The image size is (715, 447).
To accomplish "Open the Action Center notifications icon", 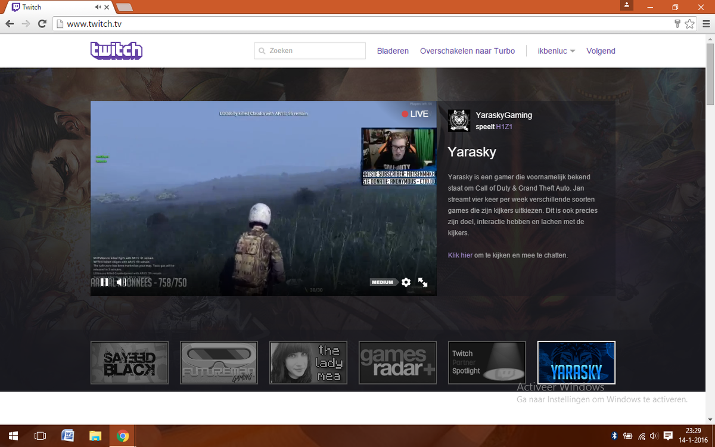I will [x=668, y=436].
